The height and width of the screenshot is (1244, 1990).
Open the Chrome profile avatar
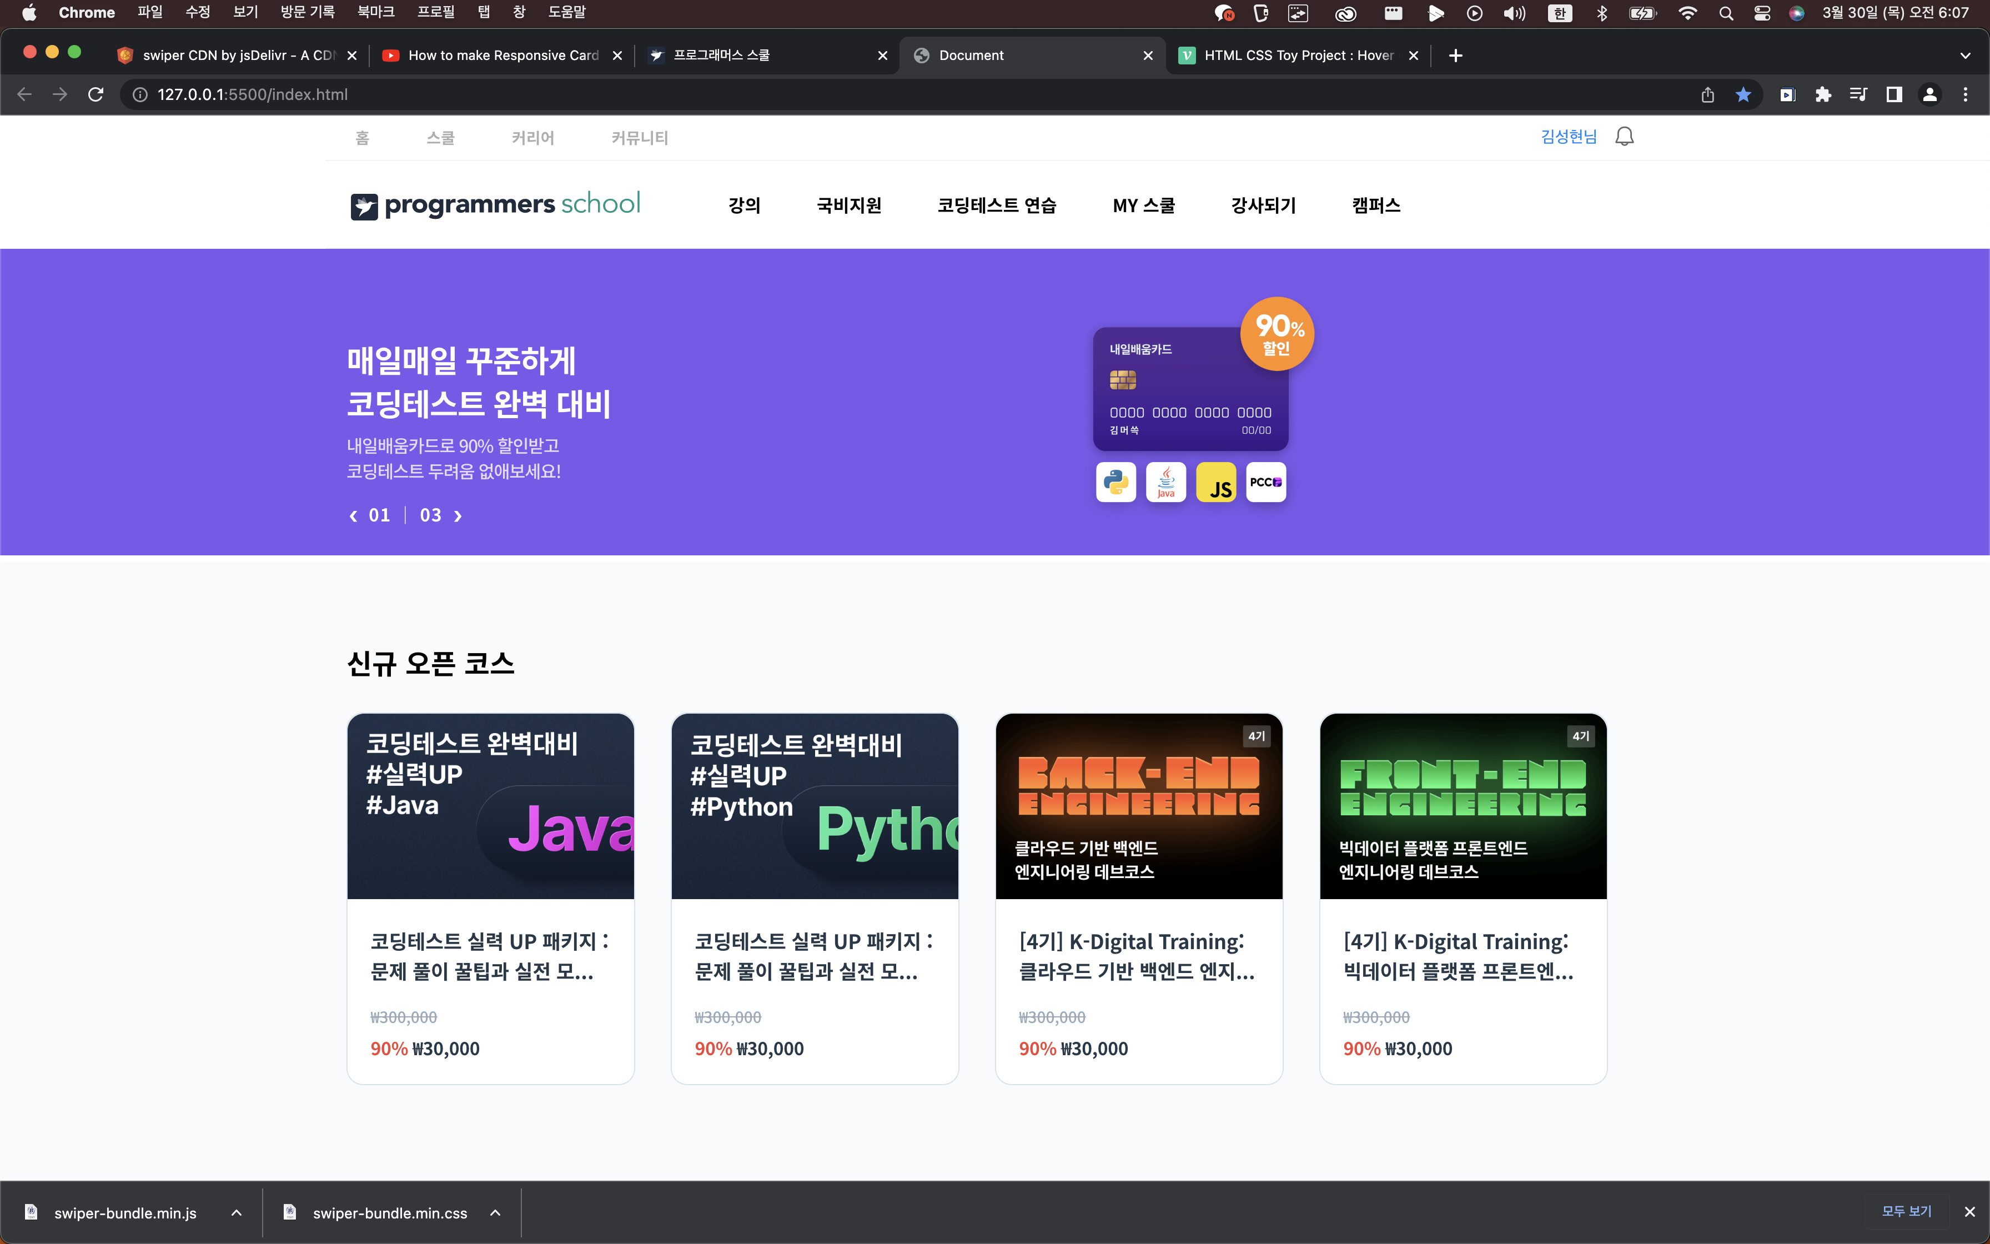click(1930, 94)
